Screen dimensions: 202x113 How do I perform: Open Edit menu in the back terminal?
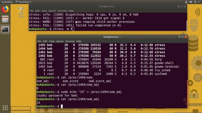pyautogui.click(x=37, y=11)
